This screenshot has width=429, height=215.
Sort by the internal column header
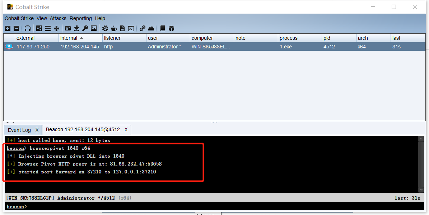click(80, 38)
